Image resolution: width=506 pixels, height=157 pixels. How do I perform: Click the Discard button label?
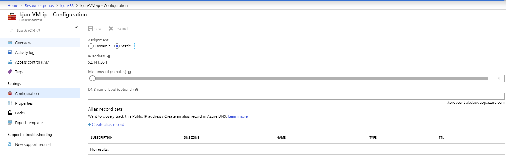(x=121, y=29)
